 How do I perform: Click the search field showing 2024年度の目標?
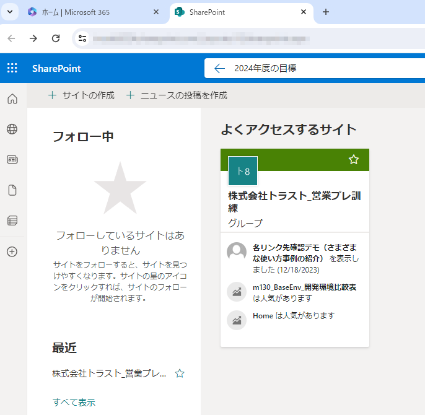coord(310,68)
